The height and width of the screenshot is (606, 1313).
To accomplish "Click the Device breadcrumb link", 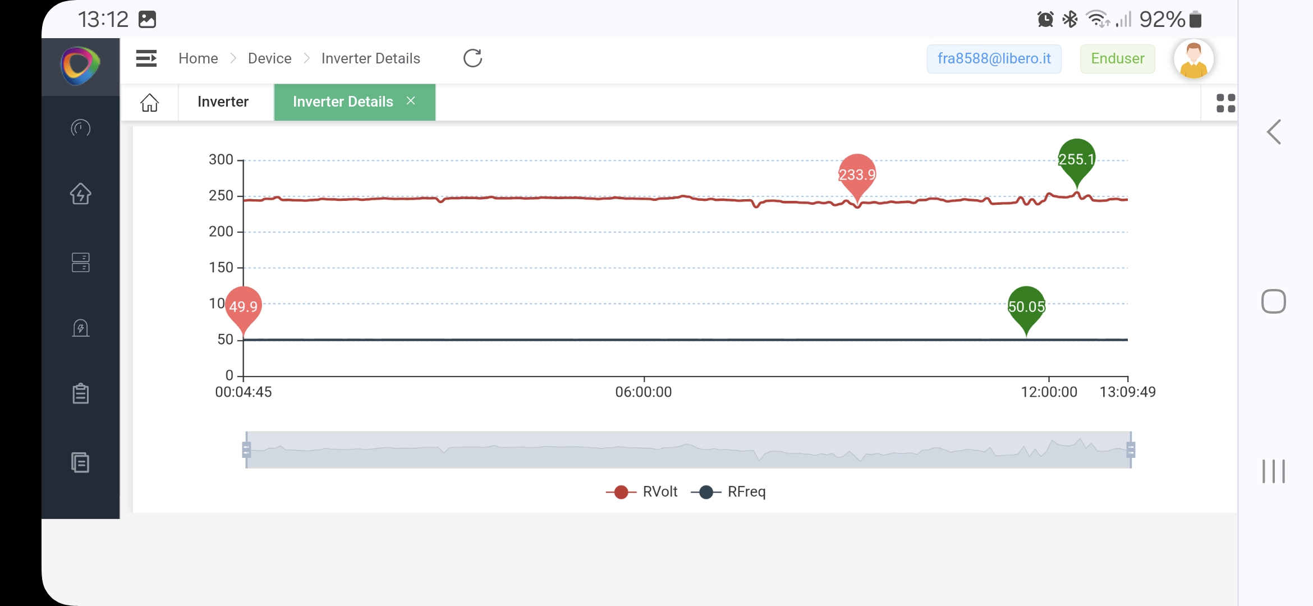I will coord(269,58).
